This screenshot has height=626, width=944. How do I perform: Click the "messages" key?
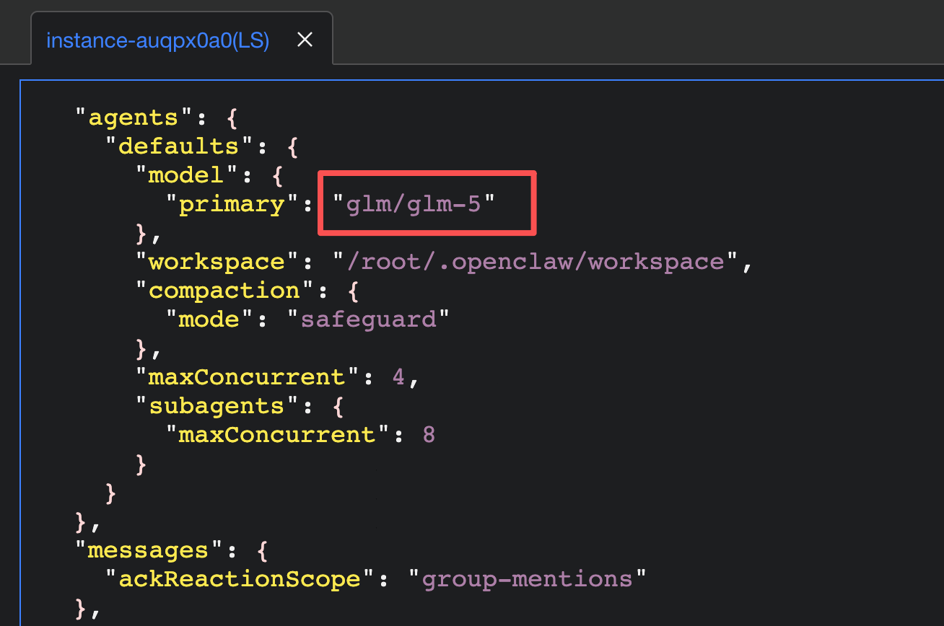coord(149,550)
